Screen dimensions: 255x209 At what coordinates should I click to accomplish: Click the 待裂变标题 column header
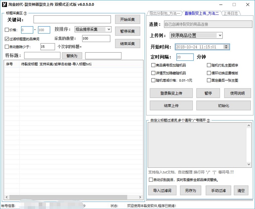(81, 64)
